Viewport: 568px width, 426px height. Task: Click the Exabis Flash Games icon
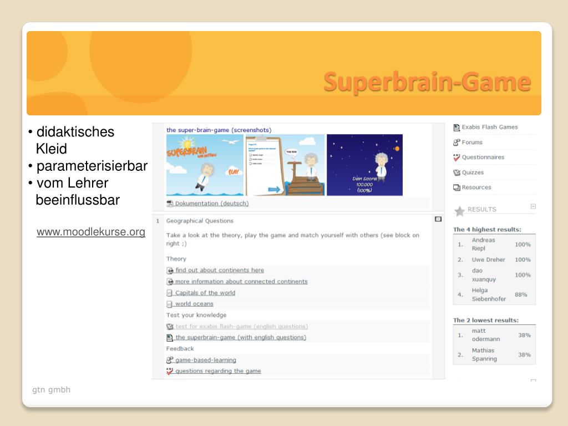pos(457,128)
